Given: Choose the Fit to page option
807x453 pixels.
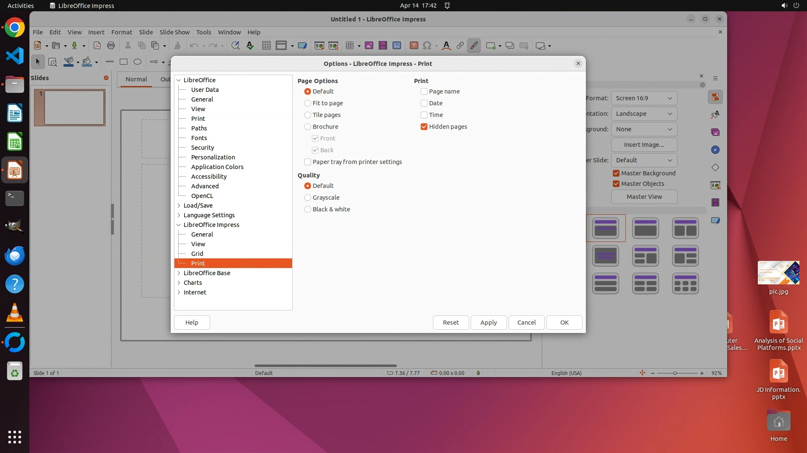Looking at the screenshot, I should coord(308,103).
